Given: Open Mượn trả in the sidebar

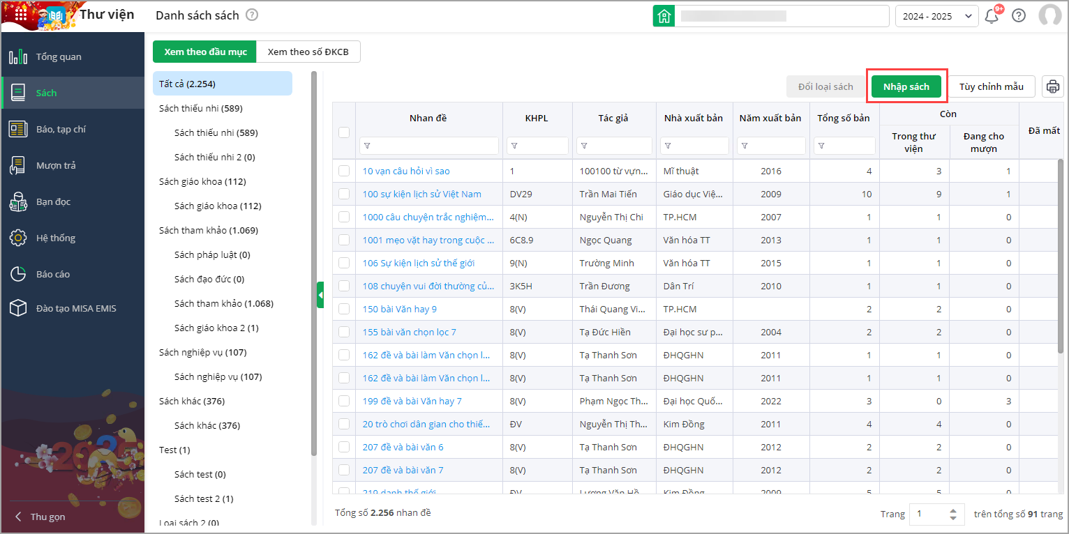Looking at the screenshot, I should [56, 165].
